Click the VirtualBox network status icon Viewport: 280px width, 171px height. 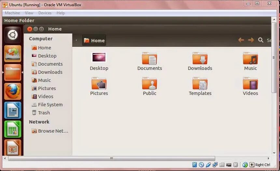215,165
